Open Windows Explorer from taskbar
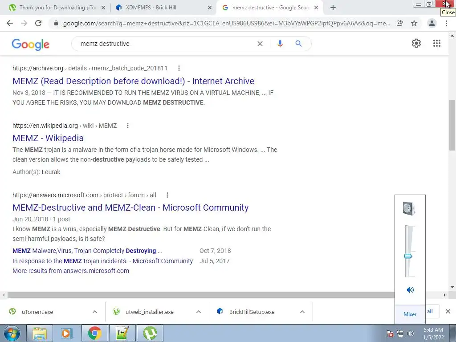 [40, 333]
